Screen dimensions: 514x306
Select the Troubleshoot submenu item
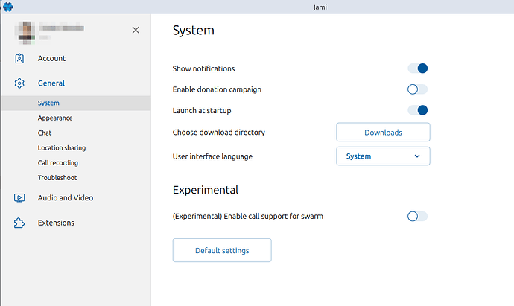pos(57,177)
